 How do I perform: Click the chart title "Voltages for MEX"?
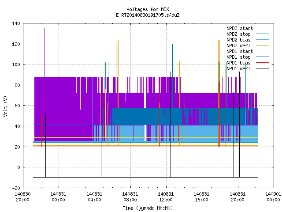[x=148, y=9]
